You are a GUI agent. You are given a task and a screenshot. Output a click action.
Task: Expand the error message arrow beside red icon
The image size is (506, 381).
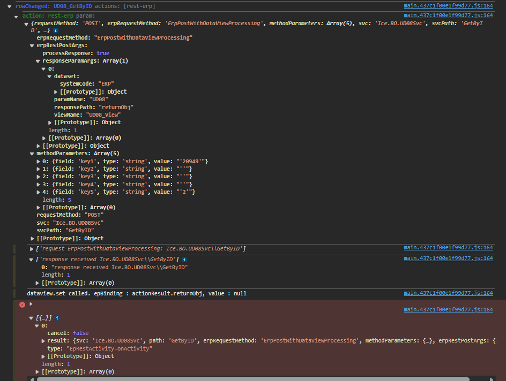click(x=31, y=304)
